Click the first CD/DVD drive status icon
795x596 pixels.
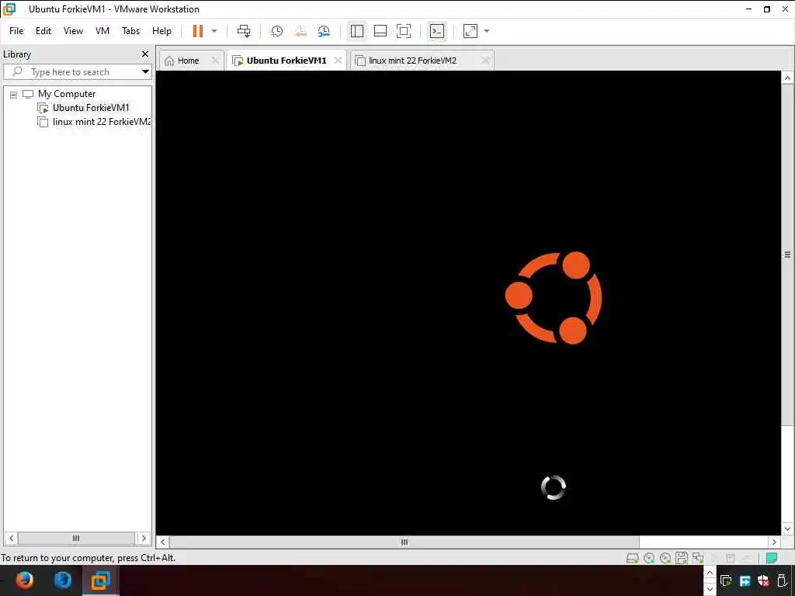[x=648, y=558]
